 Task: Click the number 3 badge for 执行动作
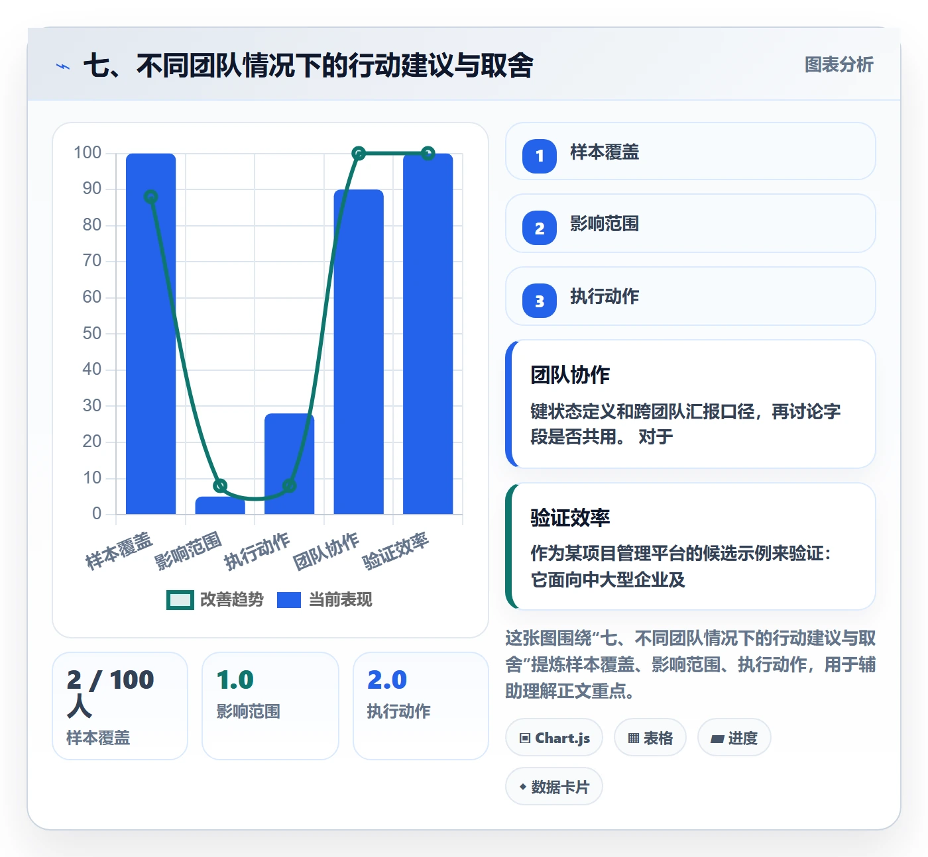540,301
